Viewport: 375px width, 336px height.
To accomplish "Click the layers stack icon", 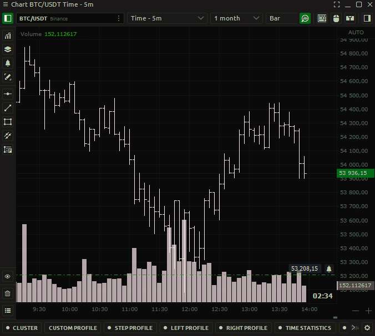I will [8, 49].
